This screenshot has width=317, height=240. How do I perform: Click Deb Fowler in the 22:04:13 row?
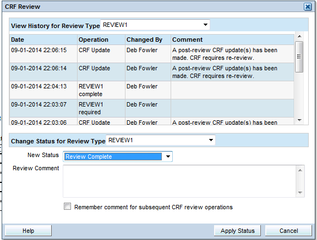click(142, 86)
